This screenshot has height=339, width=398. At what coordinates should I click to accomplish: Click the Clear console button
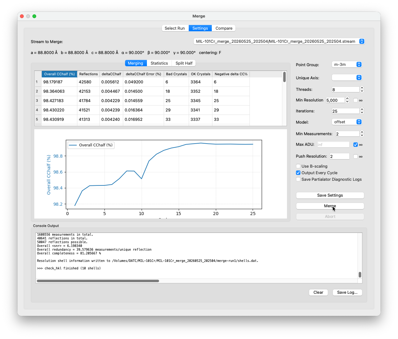(x=318, y=292)
